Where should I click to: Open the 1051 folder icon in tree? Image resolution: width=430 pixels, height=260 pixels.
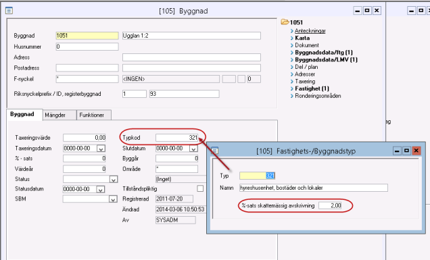[285, 22]
